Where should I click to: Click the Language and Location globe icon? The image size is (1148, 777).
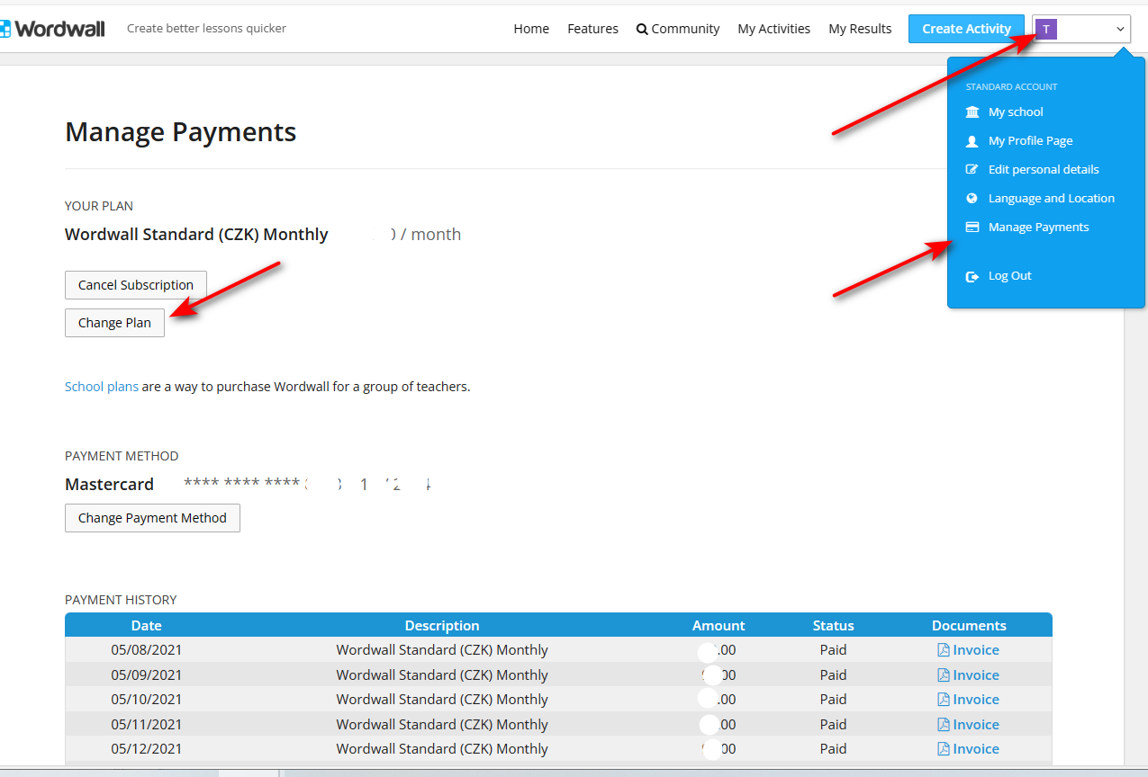(972, 199)
